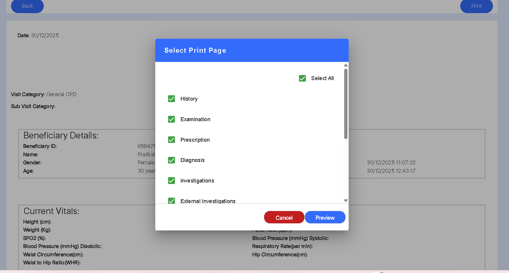Click the scroll up arrow in dialog

coord(346,65)
